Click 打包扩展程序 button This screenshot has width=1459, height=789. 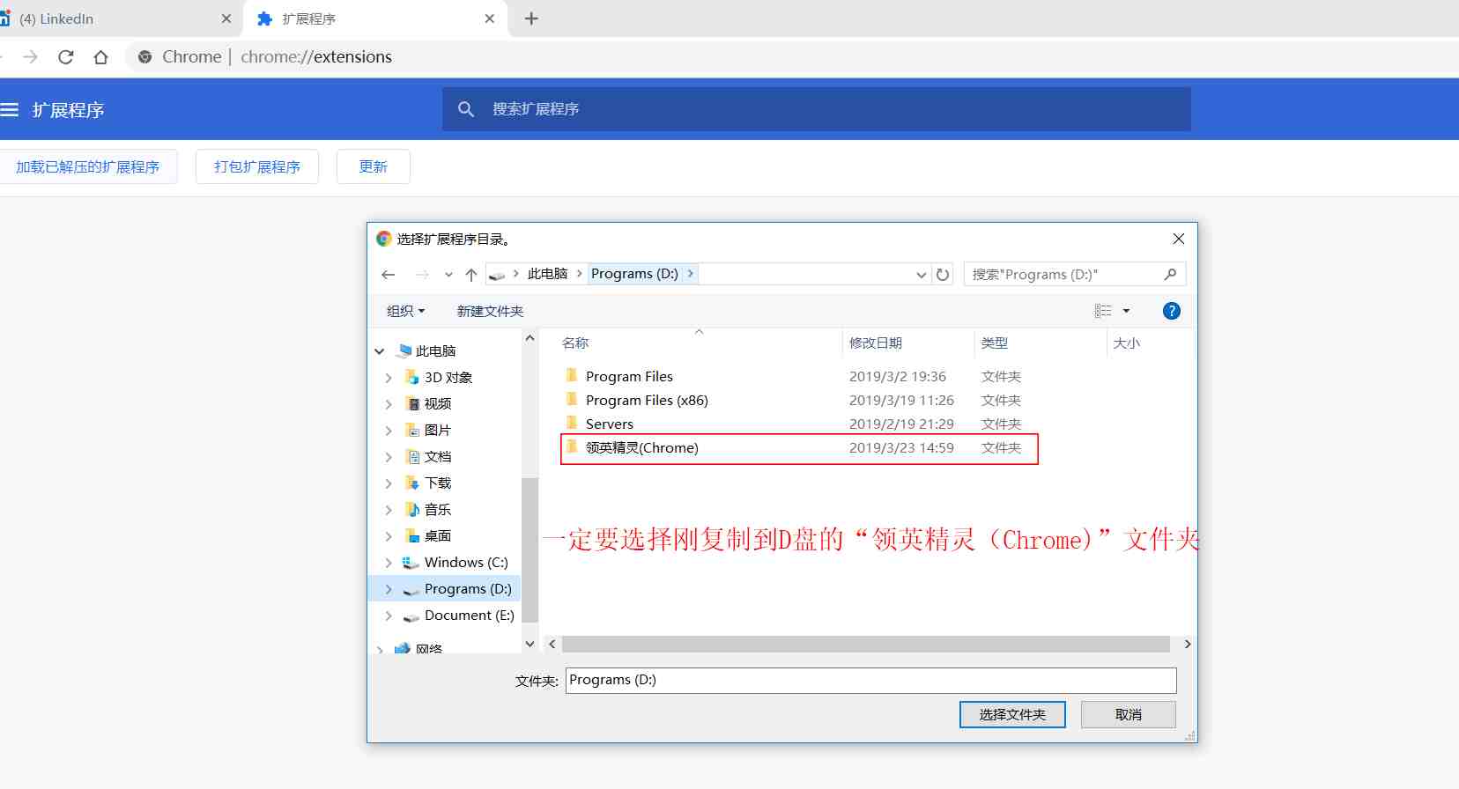pyautogui.click(x=257, y=166)
